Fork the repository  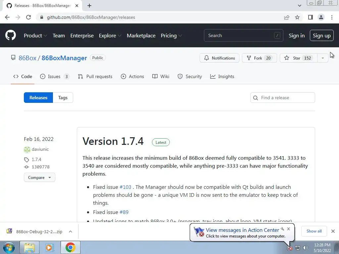(260, 58)
